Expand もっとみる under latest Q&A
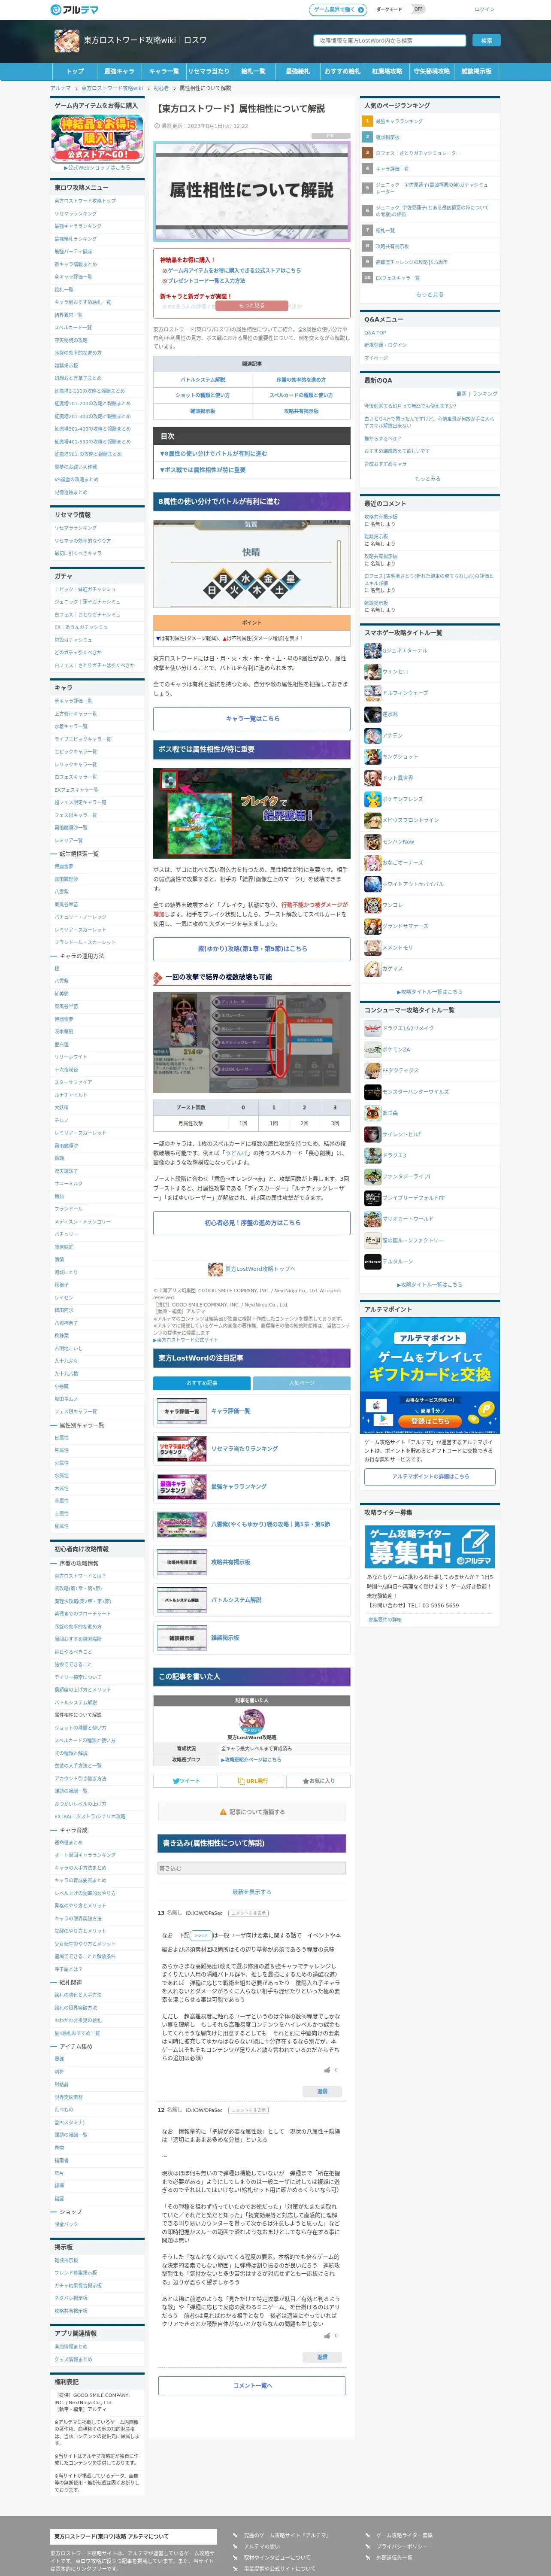Screen dimensions: 551x2576 tap(427, 479)
